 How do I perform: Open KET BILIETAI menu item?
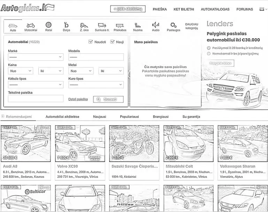(x=184, y=9)
